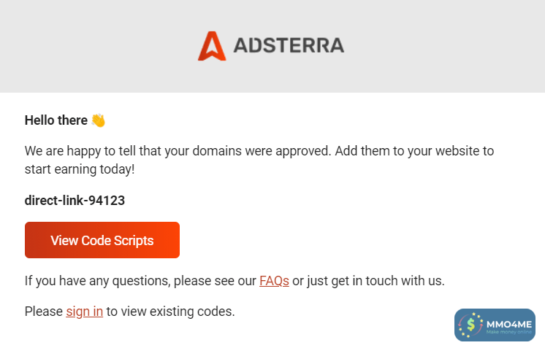545x348 pixels.
Task: Click "Add them to your website" phrase
Action: 424,152
